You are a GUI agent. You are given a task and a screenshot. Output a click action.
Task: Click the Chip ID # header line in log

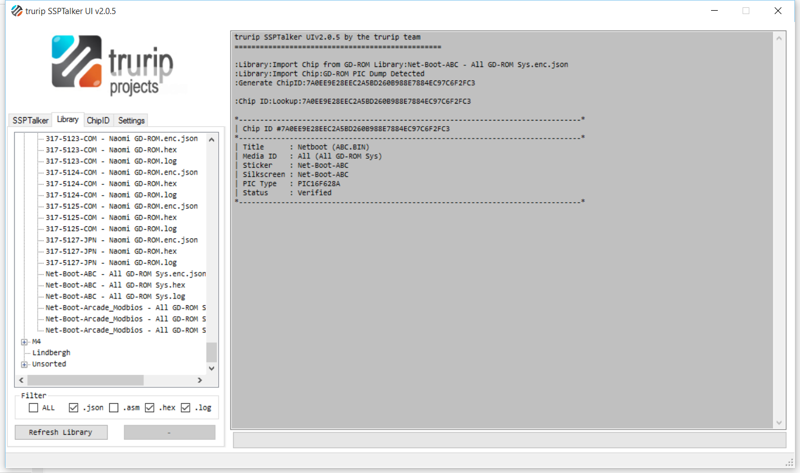(x=346, y=129)
